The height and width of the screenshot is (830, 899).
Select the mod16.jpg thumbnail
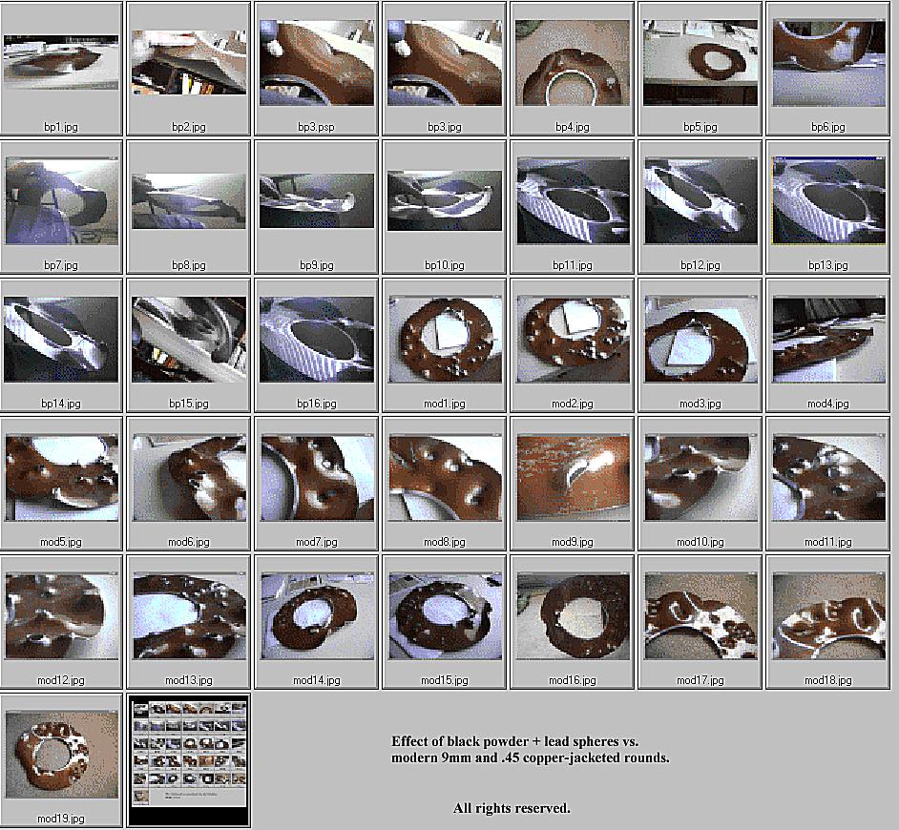(x=573, y=616)
